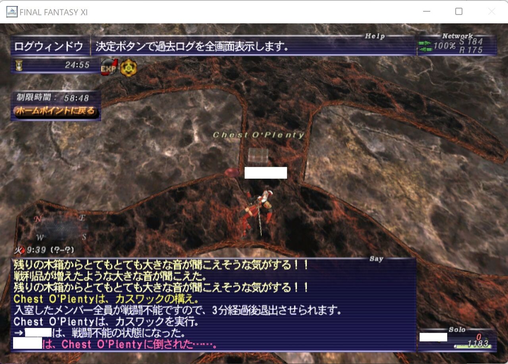This screenshot has width=508, height=364.
Task: Click the orange gear-shaped status effect icon
Action: point(128,68)
